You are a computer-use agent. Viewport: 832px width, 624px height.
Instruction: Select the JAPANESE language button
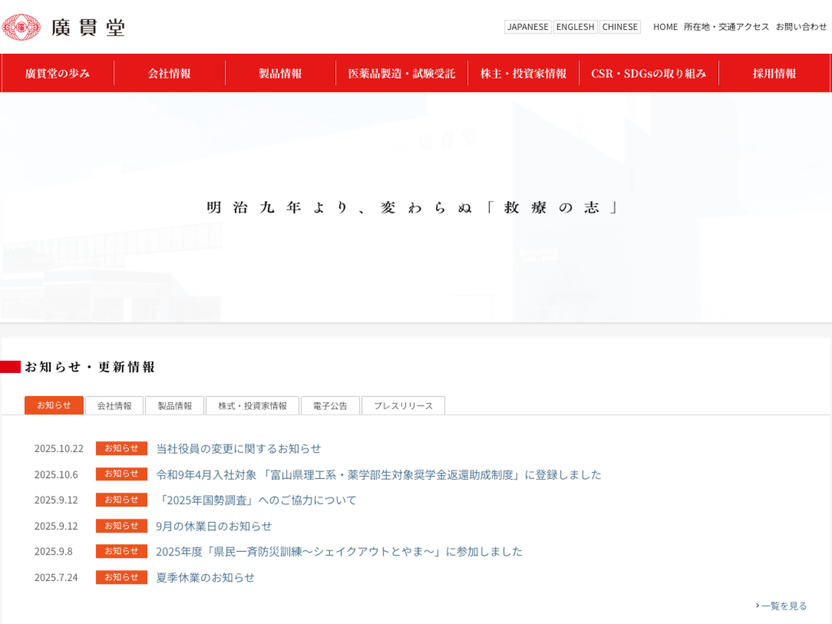(528, 27)
